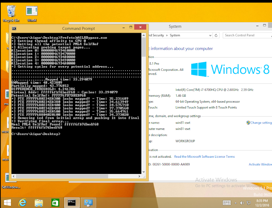
Task: Open the touch keyboard from the tray
Action: click(227, 203)
